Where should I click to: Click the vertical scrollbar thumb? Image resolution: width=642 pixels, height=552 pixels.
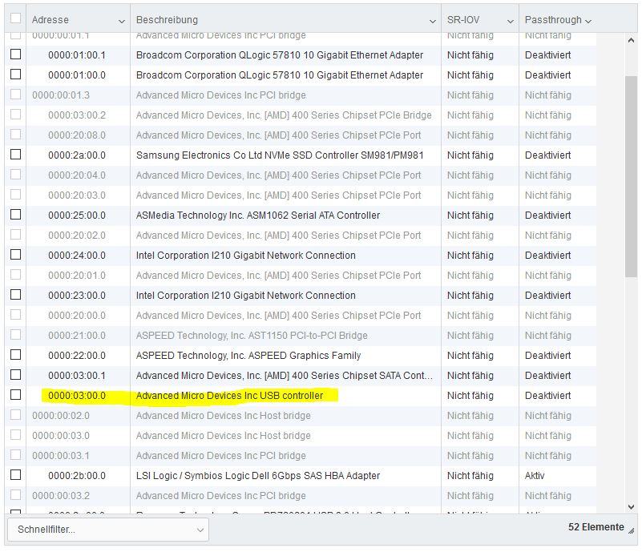coord(631,176)
